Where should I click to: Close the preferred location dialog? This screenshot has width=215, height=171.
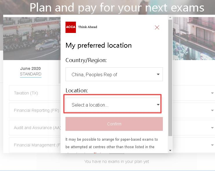(157, 27)
